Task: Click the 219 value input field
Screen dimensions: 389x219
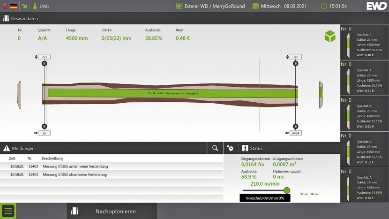Action: tap(295, 57)
